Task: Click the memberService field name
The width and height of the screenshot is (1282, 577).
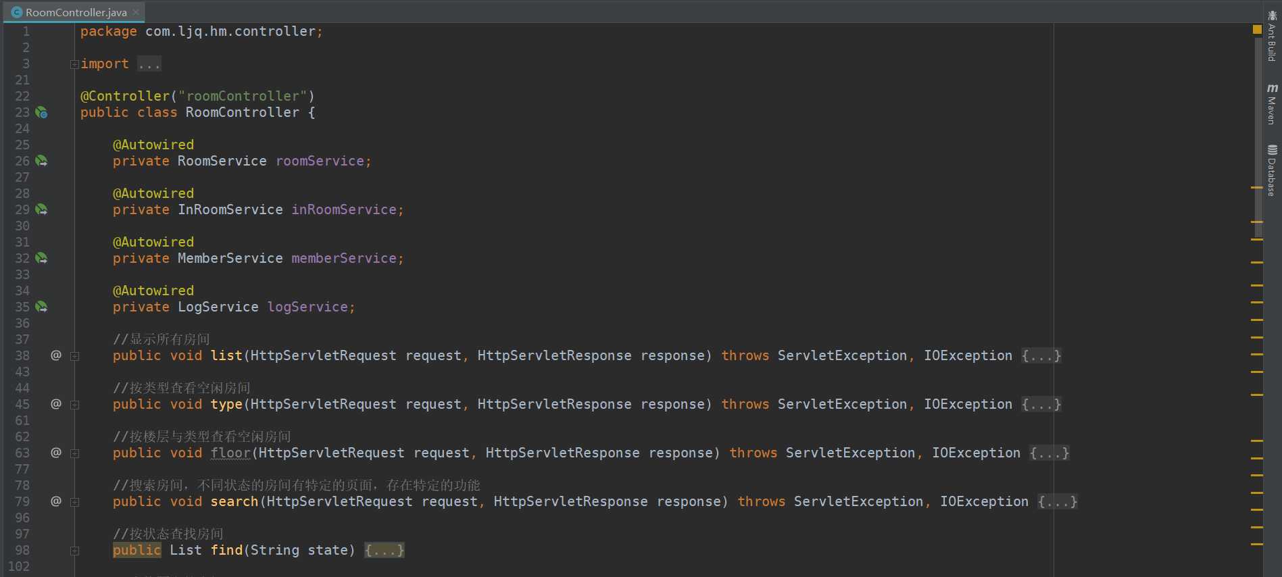Action: pos(344,258)
